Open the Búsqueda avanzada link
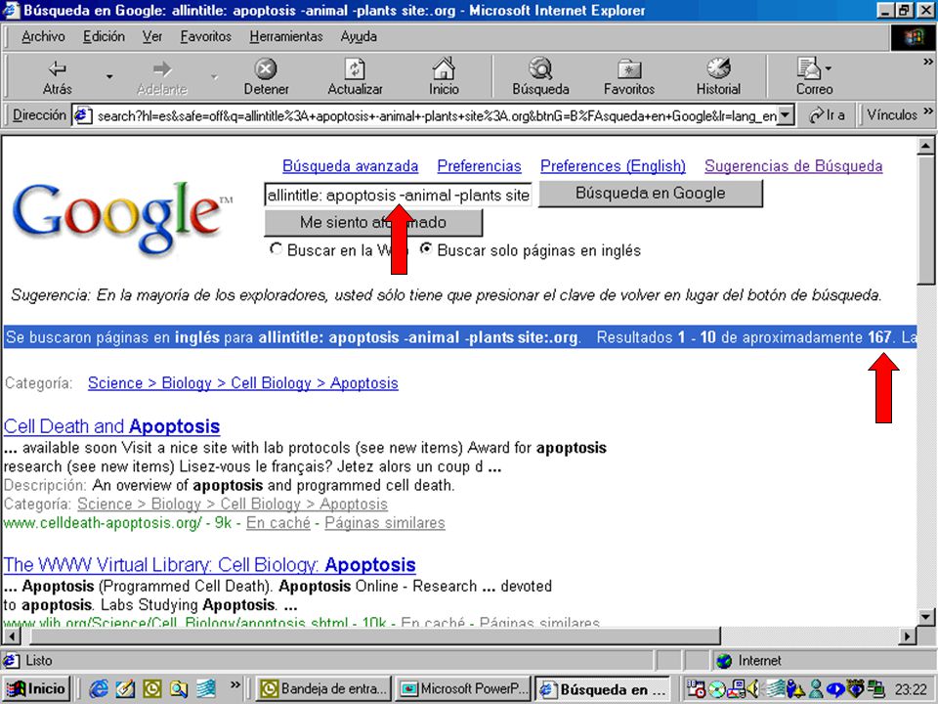Screen dimensions: 938x704 350,166
